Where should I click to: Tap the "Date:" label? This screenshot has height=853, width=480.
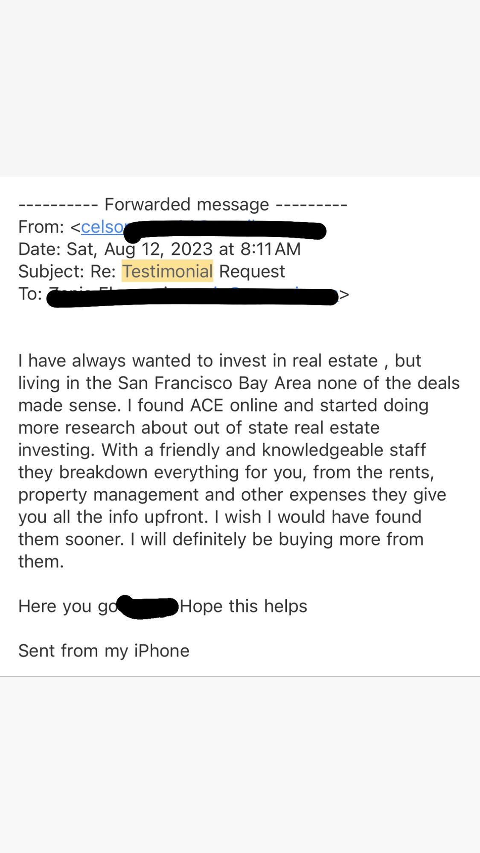[39, 249]
